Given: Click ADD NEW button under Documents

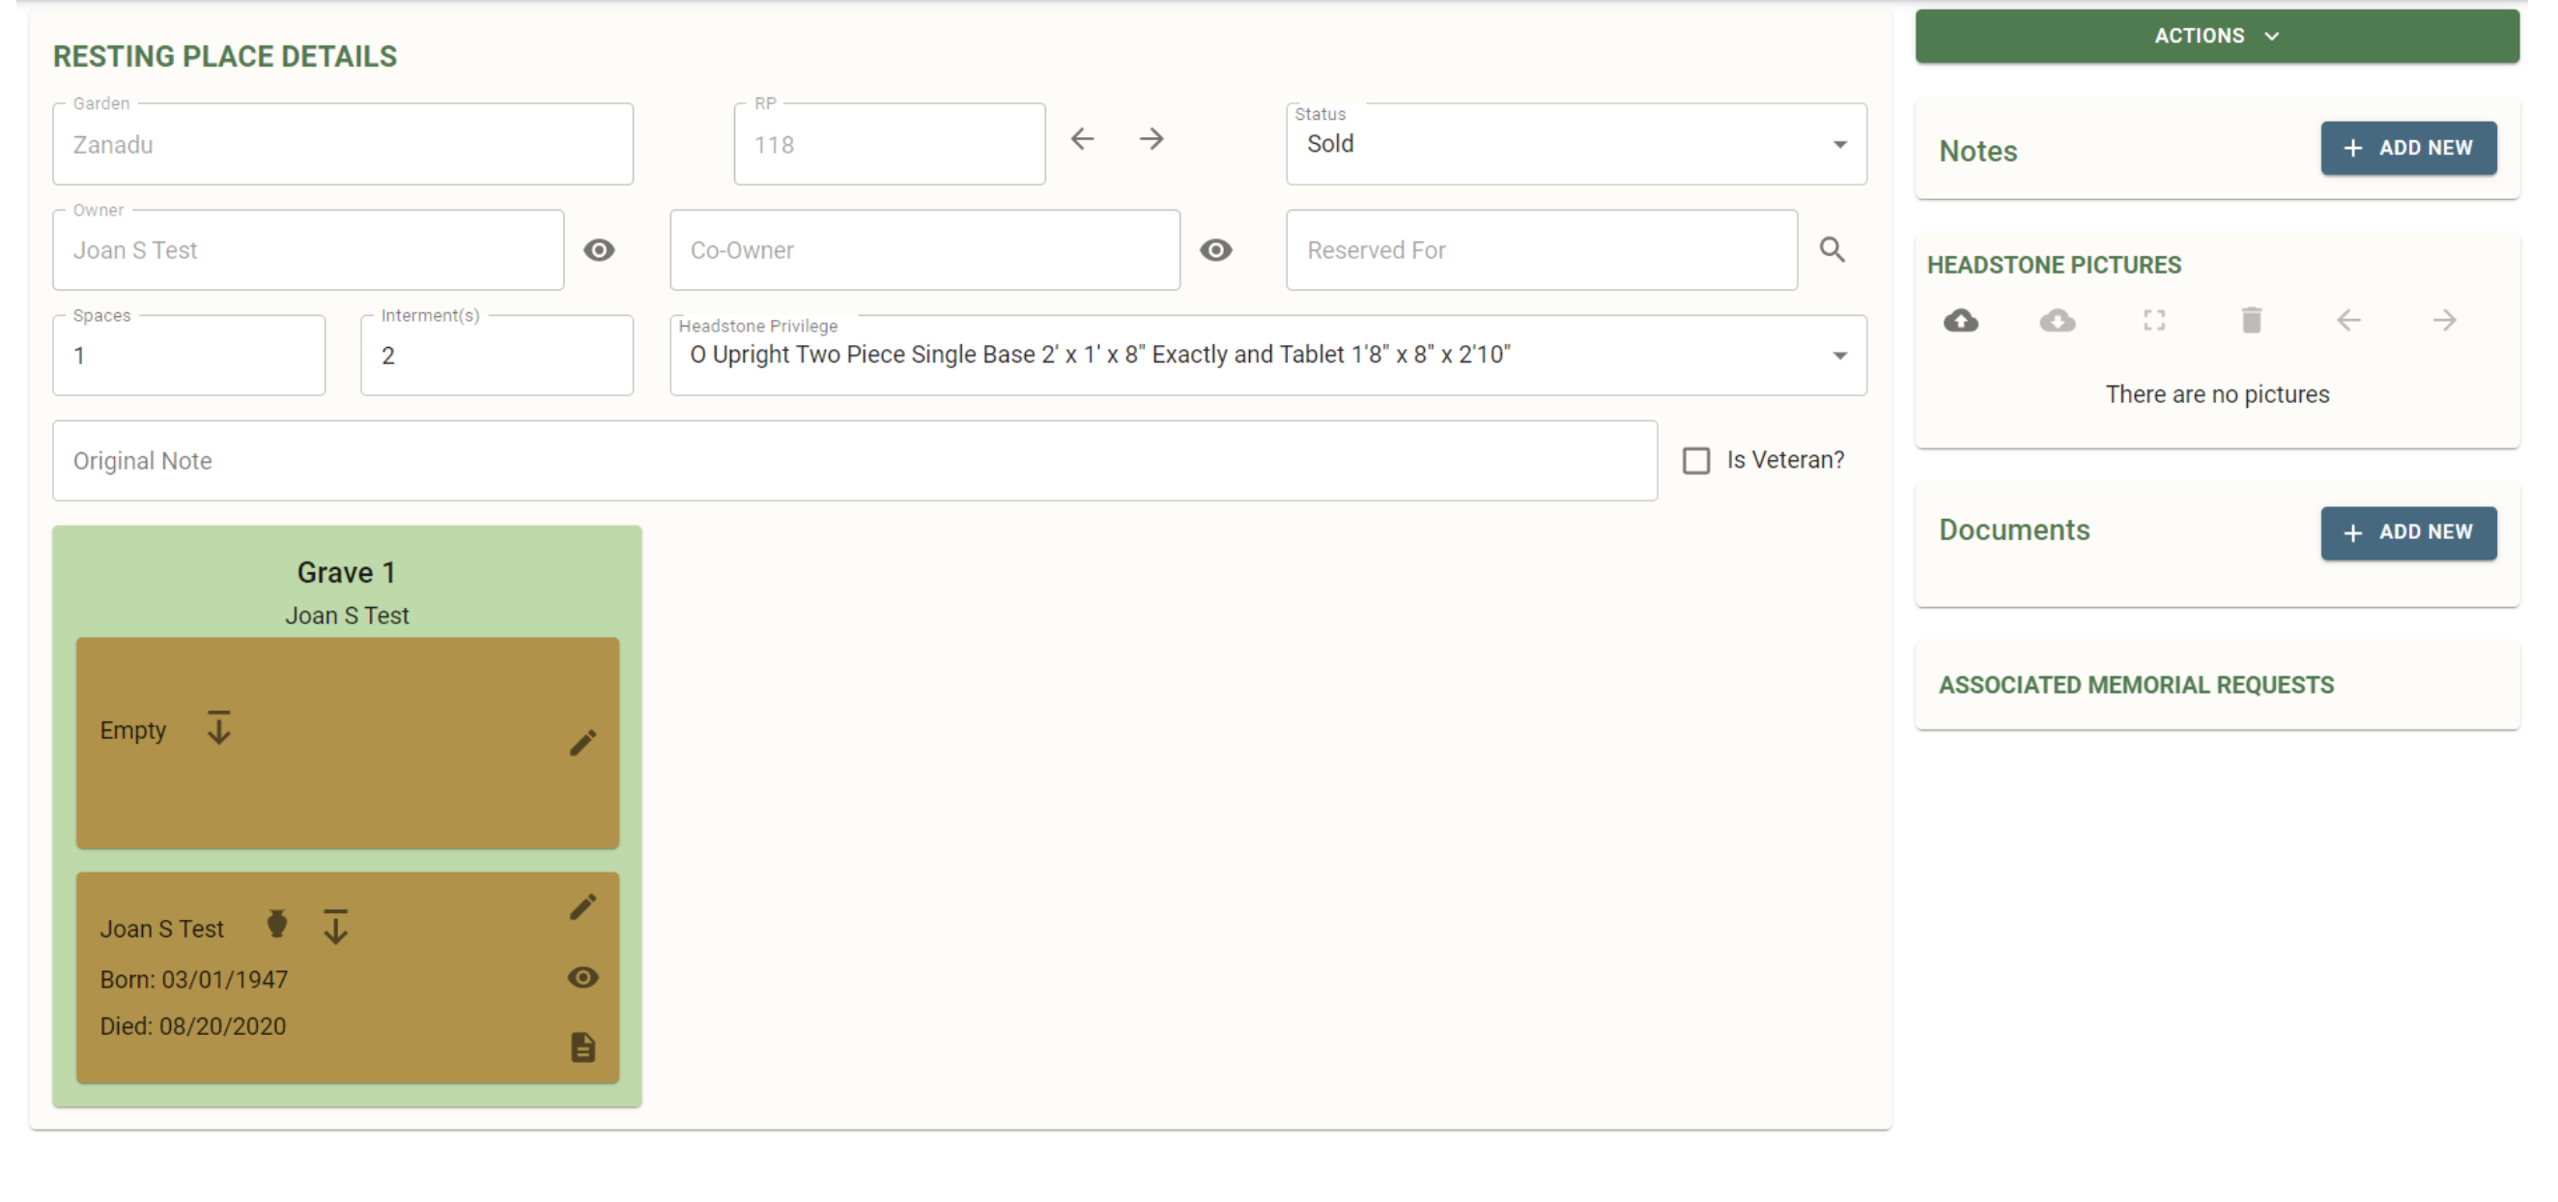Looking at the screenshot, I should pyautogui.click(x=2409, y=533).
